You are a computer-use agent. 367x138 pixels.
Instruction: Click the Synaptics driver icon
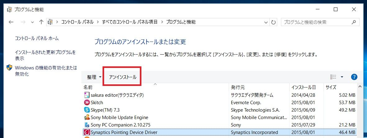click(x=87, y=132)
